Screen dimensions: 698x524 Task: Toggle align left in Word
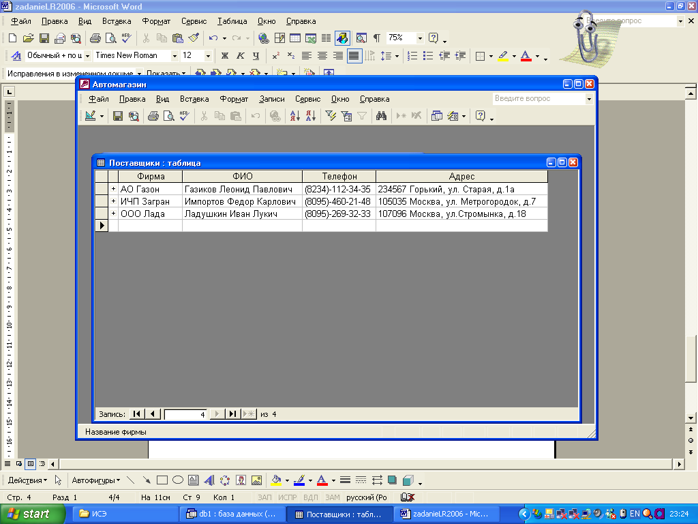307,56
